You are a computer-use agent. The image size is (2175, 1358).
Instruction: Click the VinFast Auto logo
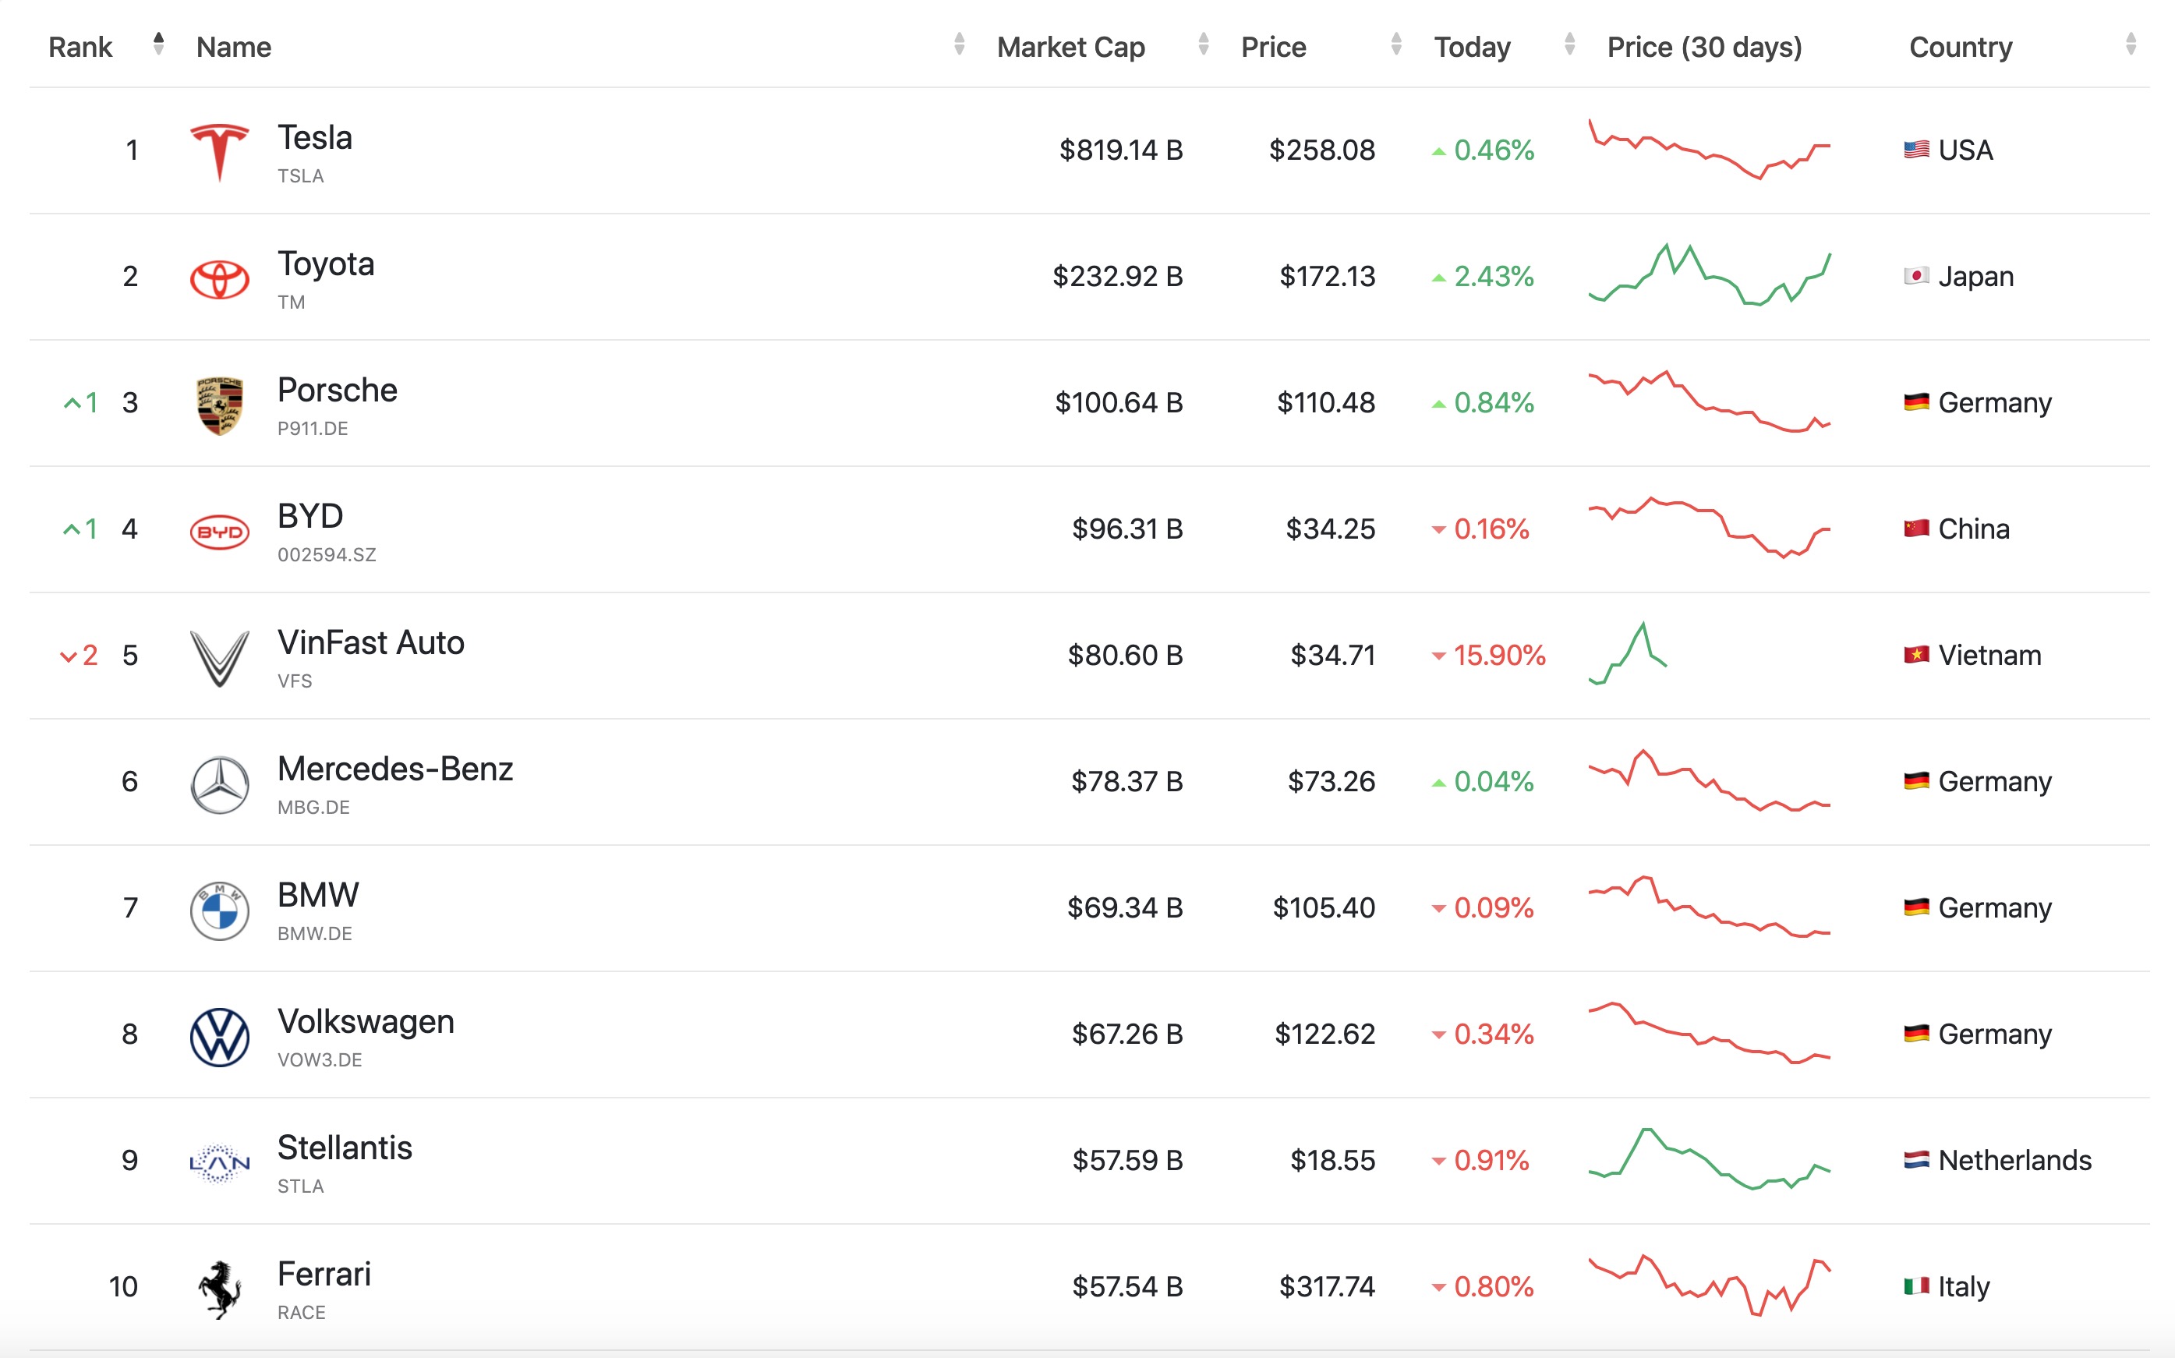(x=219, y=659)
